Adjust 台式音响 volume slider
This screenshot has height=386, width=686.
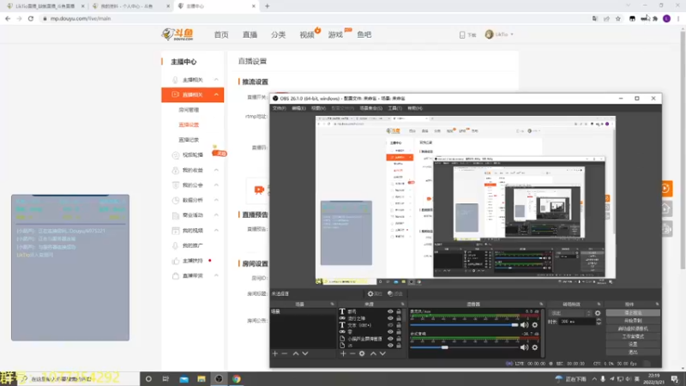pyautogui.click(x=464, y=347)
